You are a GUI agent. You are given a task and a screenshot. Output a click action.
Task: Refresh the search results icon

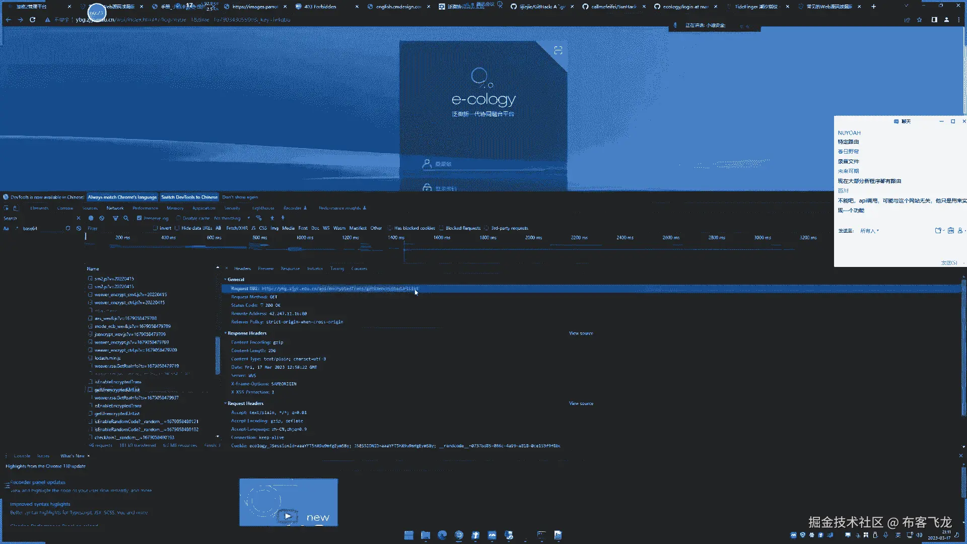coord(68,228)
